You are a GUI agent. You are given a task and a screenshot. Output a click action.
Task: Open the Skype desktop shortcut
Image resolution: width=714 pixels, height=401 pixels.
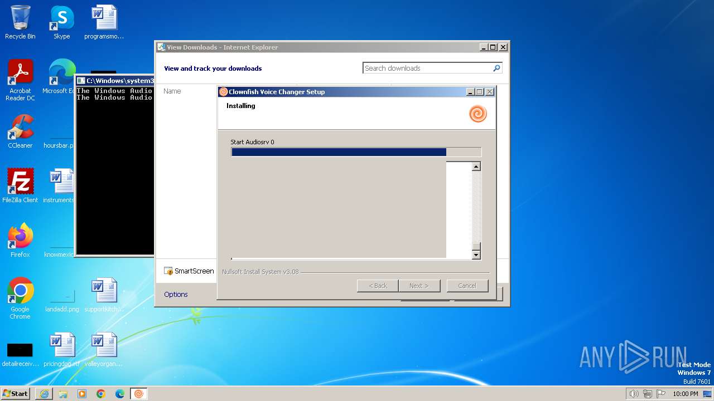click(62, 22)
